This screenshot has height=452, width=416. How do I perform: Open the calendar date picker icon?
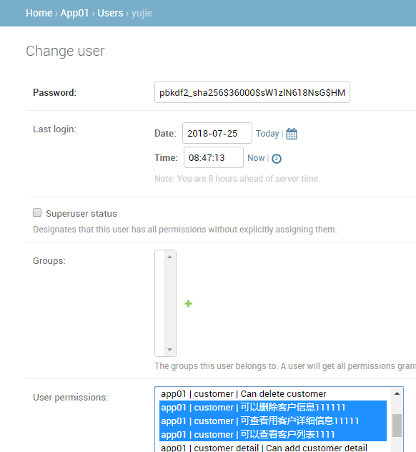tap(292, 134)
